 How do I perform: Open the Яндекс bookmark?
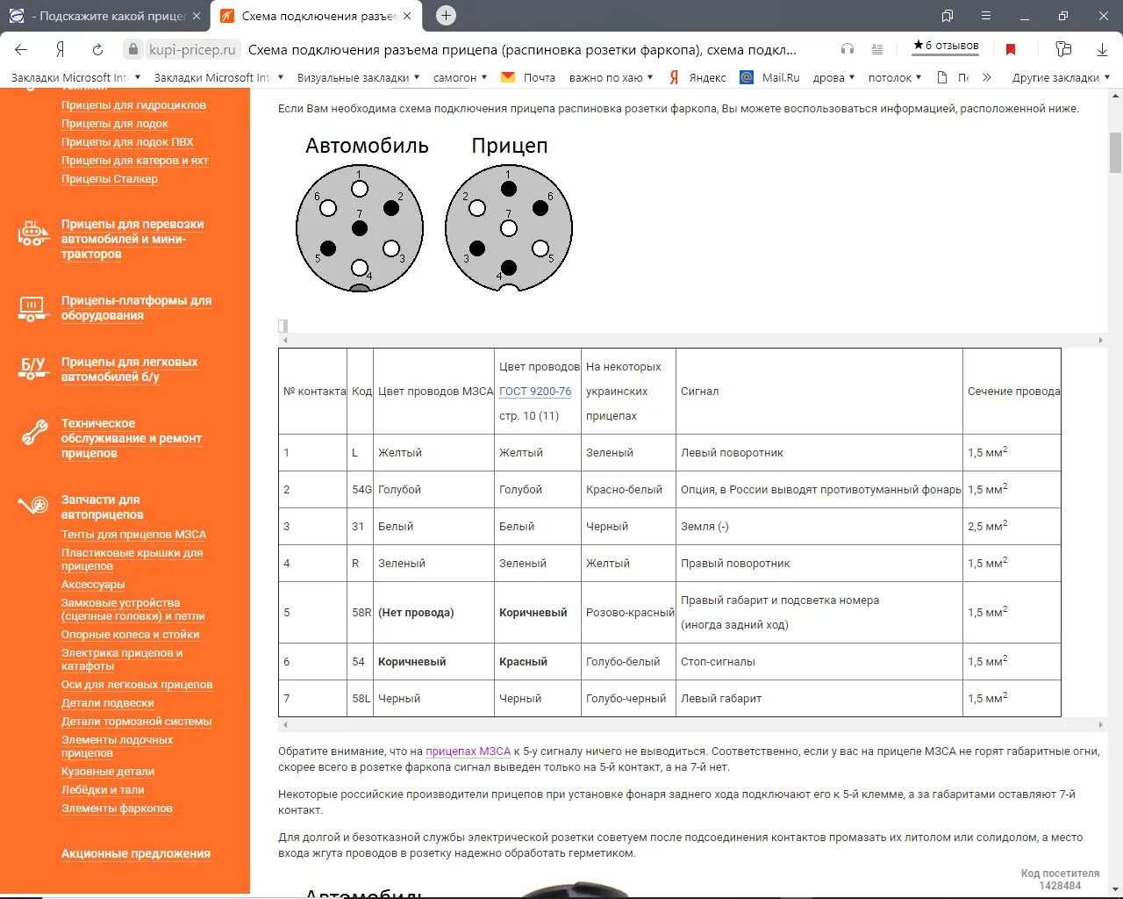pos(697,77)
